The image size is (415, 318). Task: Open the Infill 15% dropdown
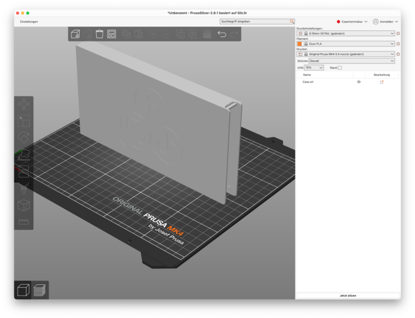(314, 67)
